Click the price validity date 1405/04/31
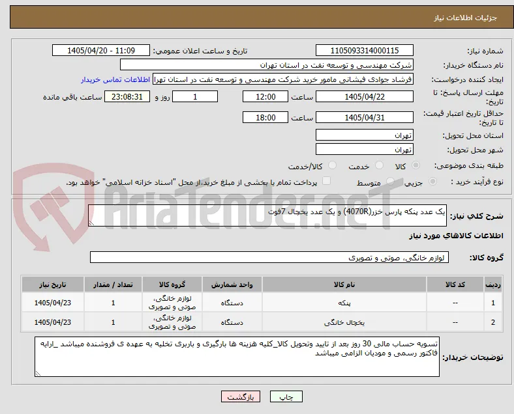This screenshot has width=514, height=414. [x=364, y=117]
